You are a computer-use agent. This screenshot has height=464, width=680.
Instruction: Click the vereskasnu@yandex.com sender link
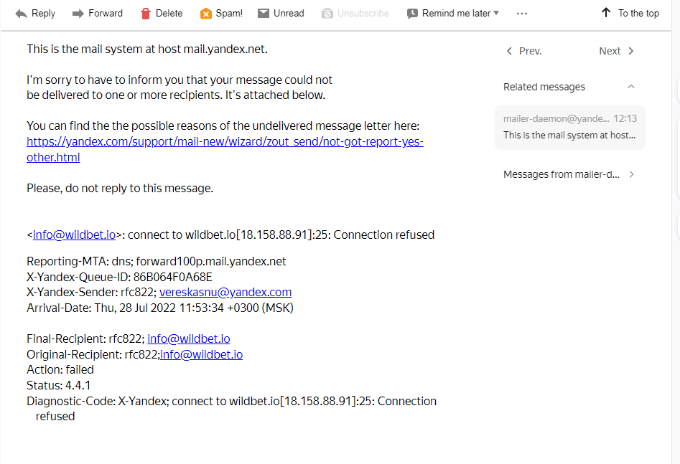pos(225,292)
